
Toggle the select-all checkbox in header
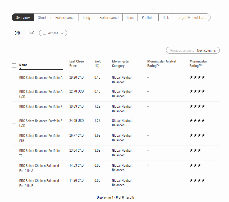[14, 65]
